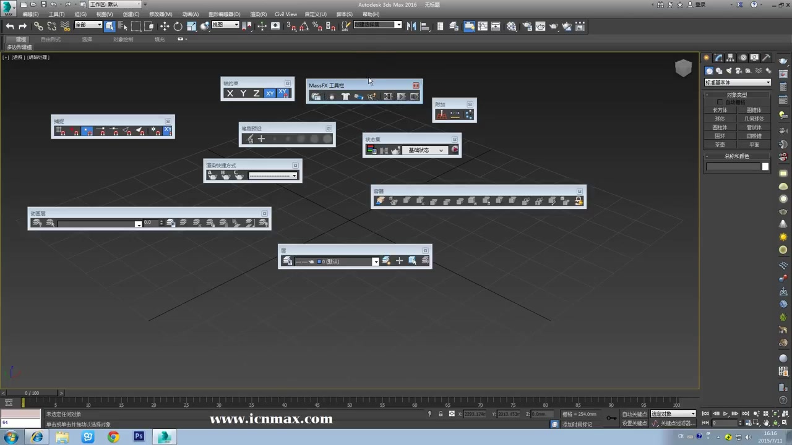Toggle 自动关键点 animation mode
This screenshot has width=792, height=445.
[x=633, y=414]
